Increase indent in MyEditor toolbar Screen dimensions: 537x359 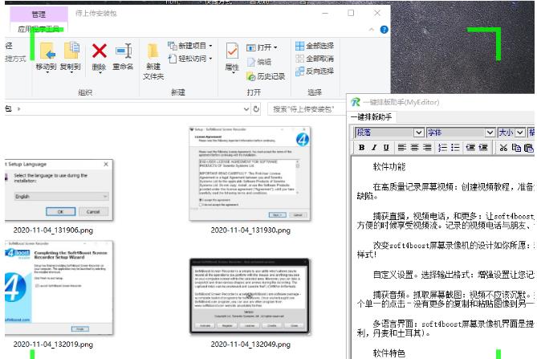coord(483,147)
